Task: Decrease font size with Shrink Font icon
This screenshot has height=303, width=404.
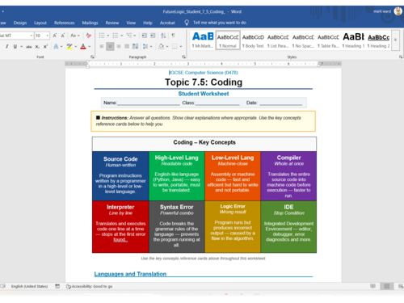Action: (63, 36)
